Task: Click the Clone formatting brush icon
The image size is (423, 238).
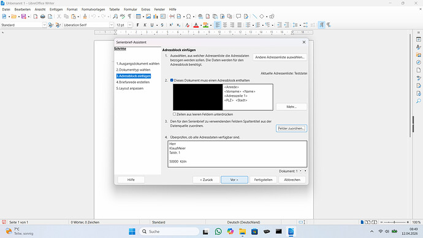Action: point(85,17)
